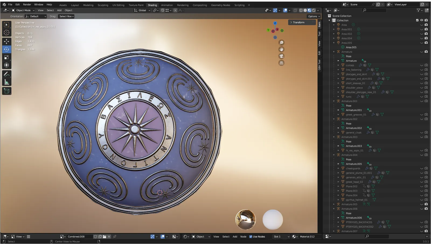Select the Transform tool
Screen dimensions: 431x244
click(6, 65)
